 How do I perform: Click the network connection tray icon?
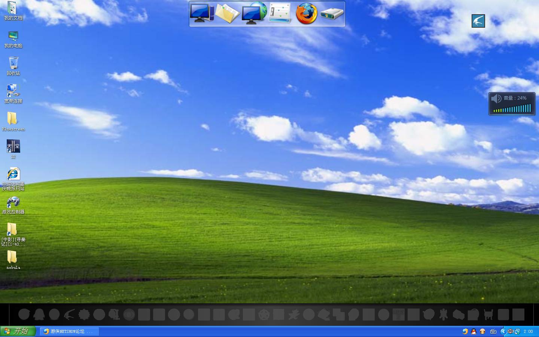pos(517,331)
